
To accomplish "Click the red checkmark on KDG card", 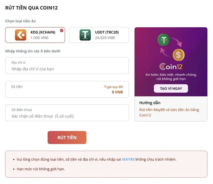I will tap(62, 31).
